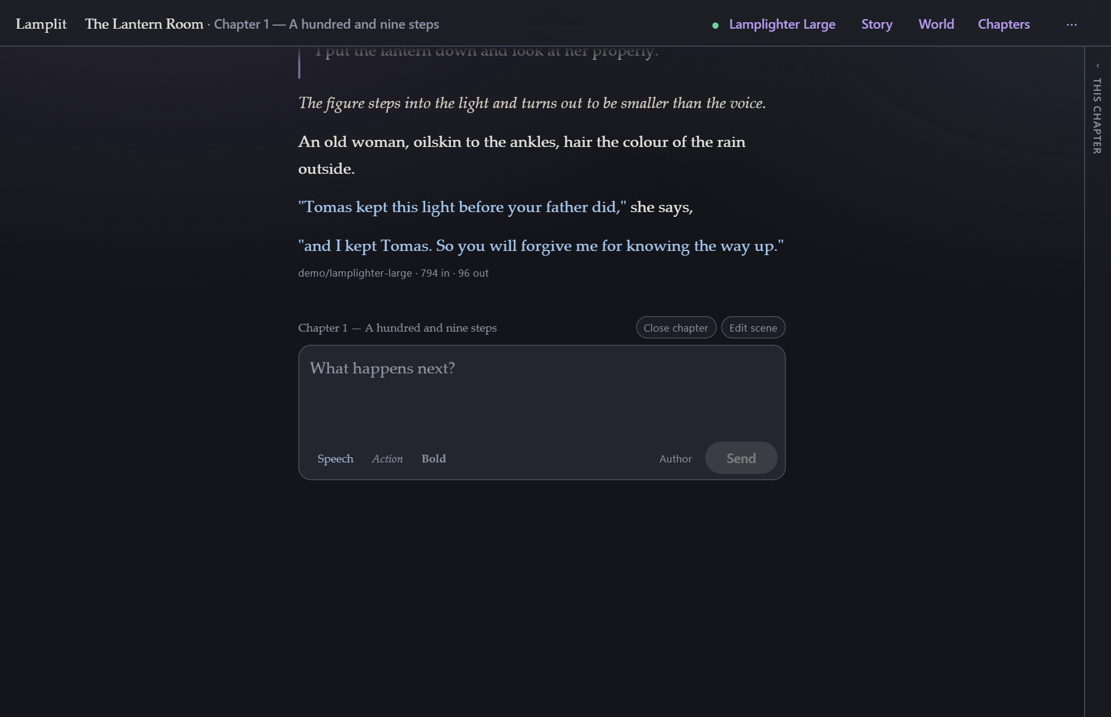Image resolution: width=1111 pixels, height=717 pixels.
Task: Expand the sidebar using the small chevron
Action: click(x=1098, y=66)
